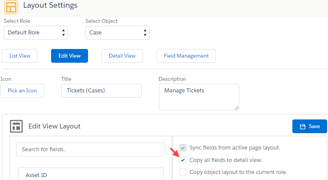Save the edit view layout
The height and width of the screenshot is (180, 328).
tap(310, 126)
